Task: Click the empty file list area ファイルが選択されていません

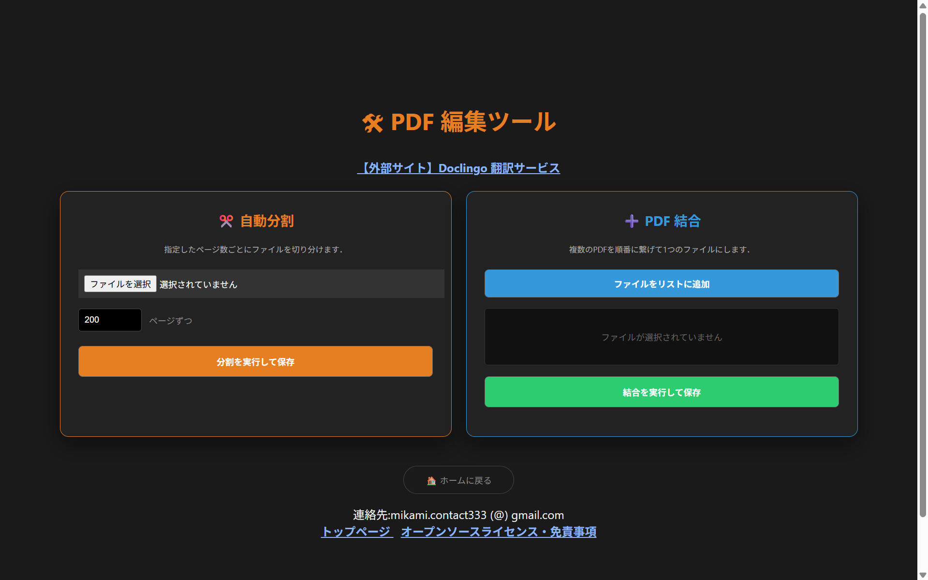Action: tap(662, 337)
